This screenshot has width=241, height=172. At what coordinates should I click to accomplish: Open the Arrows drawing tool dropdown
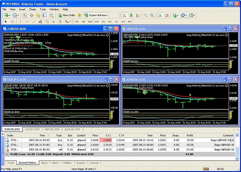[x=67, y=22]
